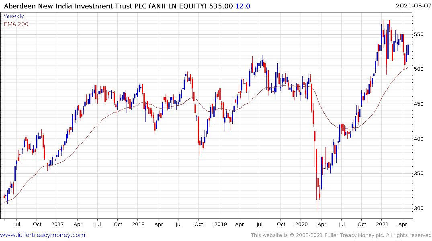Image resolution: width=432 pixels, height=241 pixels.
Task: Click the '450' price axis label
Action: point(419,104)
